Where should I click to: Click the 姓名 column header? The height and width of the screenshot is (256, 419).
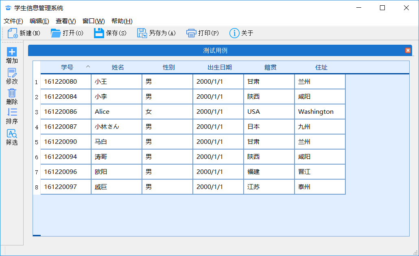pyautogui.click(x=118, y=67)
